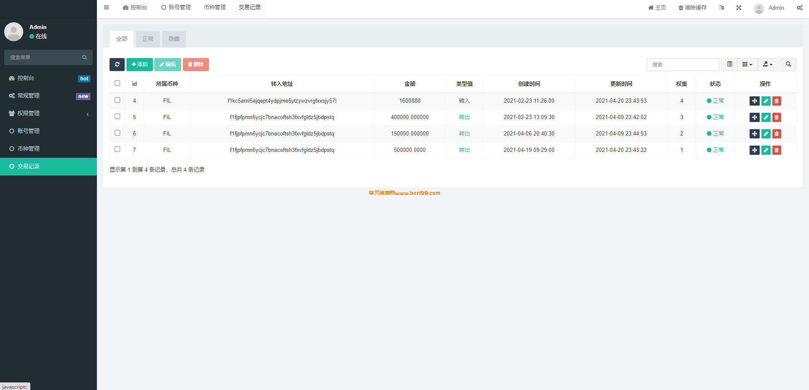Check the checkbox for row id 4
Image resolution: width=809 pixels, height=390 pixels.
[118, 100]
